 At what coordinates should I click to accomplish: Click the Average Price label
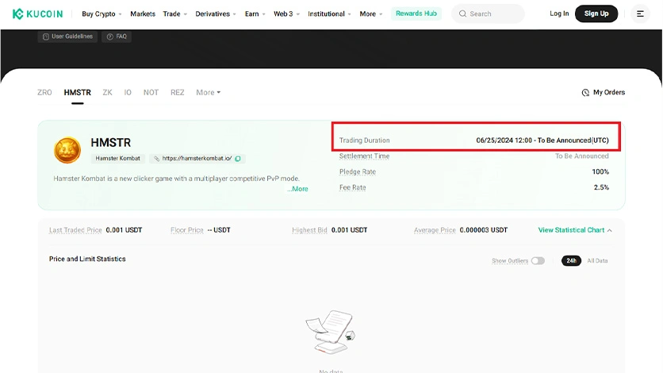(x=435, y=230)
